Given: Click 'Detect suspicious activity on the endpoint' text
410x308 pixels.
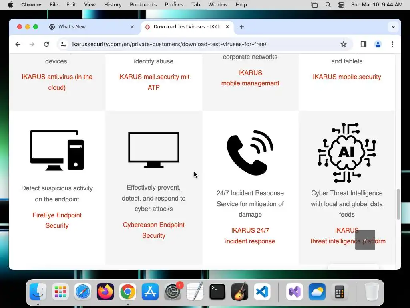Looking at the screenshot, I should click(x=57, y=194).
